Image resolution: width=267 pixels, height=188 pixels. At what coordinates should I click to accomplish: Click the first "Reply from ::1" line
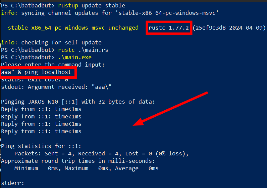(41, 109)
